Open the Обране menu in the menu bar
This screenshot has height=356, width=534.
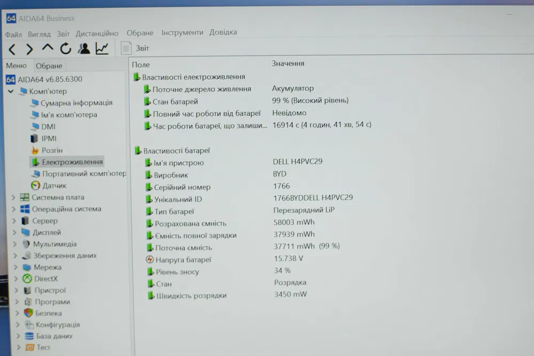click(140, 33)
